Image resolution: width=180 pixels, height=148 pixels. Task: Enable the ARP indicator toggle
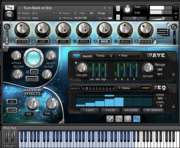[28, 72]
